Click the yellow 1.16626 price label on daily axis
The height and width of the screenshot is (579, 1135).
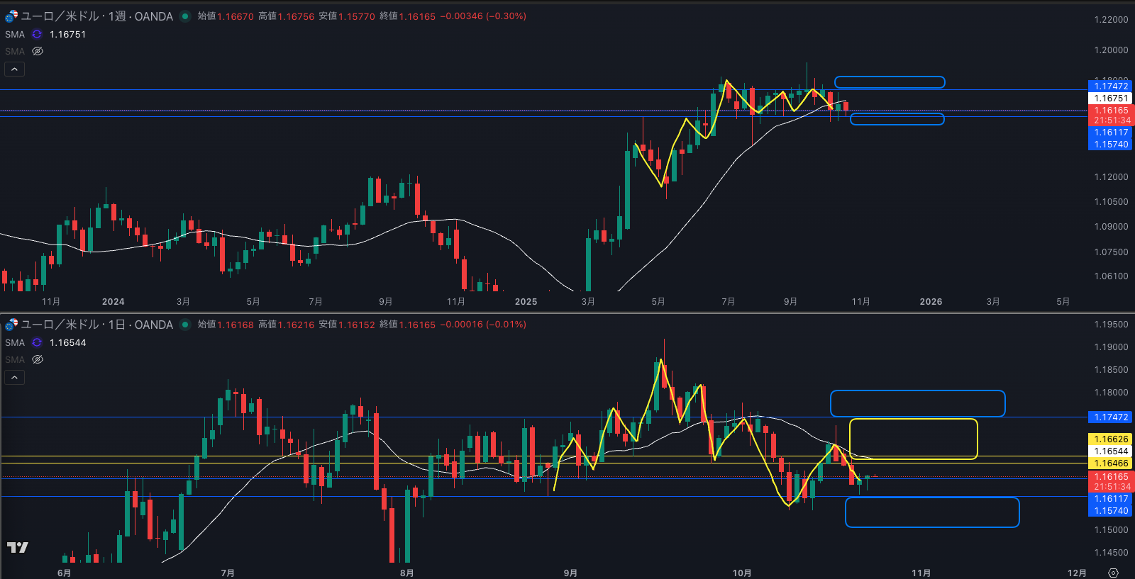click(x=1110, y=439)
